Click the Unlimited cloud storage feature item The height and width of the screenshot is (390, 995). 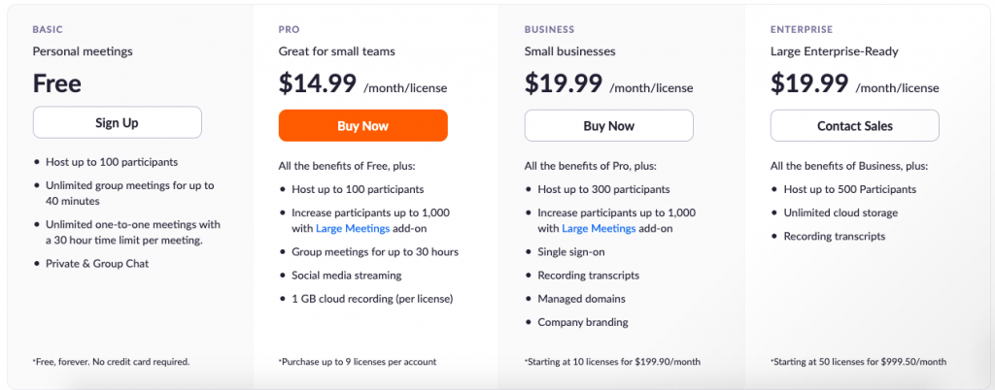pyautogui.click(x=841, y=212)
